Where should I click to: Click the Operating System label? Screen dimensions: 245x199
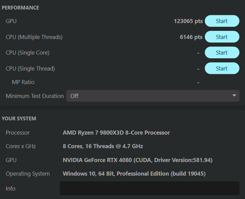[28, 174]
